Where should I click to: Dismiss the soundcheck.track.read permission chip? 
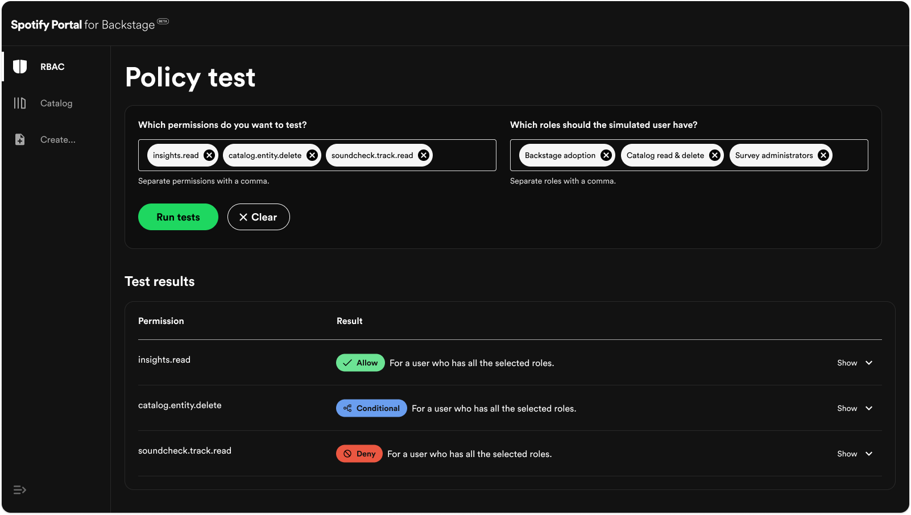coord(423,155)
